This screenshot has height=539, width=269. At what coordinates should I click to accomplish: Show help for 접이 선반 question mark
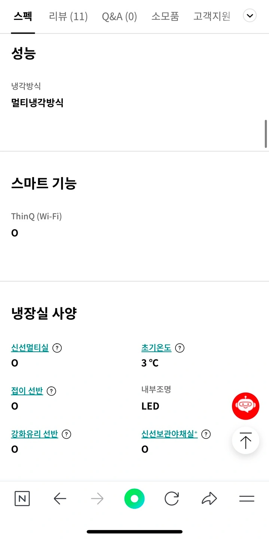point(51,391)
